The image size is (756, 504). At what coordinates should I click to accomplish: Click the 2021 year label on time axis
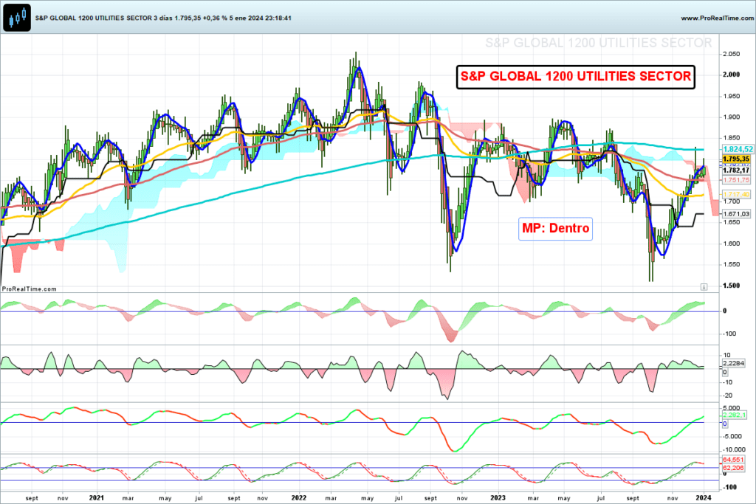click(x=97, y=498)
